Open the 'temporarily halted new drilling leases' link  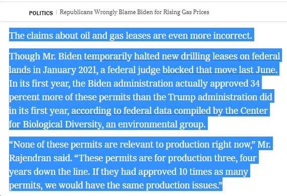[182, 56]
